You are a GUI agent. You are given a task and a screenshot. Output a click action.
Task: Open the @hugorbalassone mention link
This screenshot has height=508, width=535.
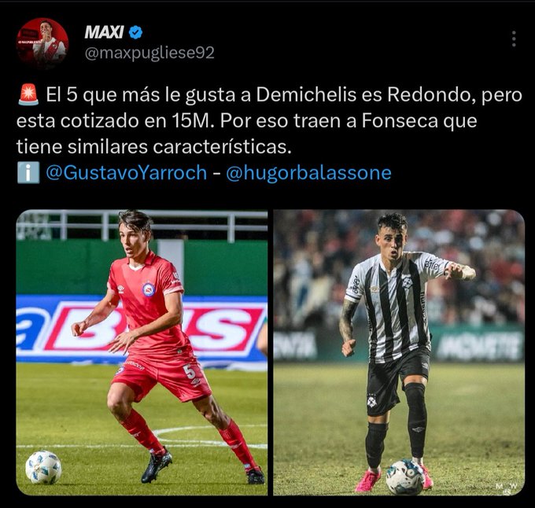tap(308, 172)
